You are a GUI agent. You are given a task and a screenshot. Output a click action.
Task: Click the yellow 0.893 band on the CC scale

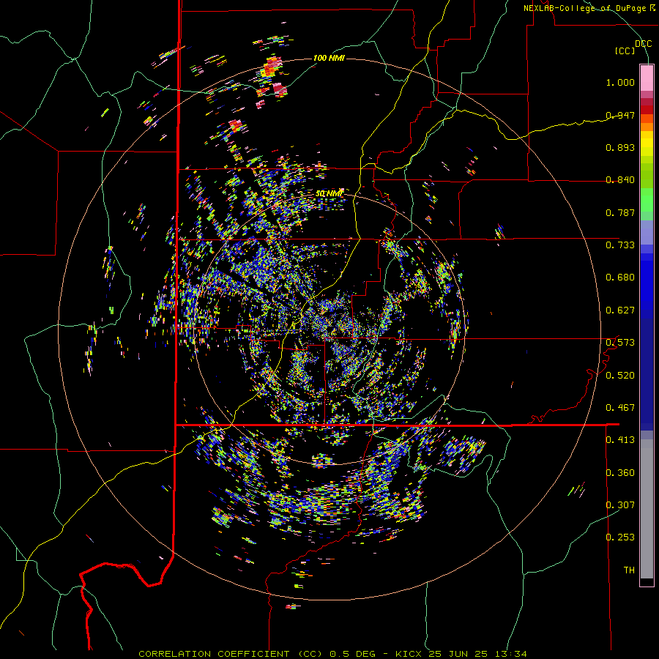tap(647, 145)
